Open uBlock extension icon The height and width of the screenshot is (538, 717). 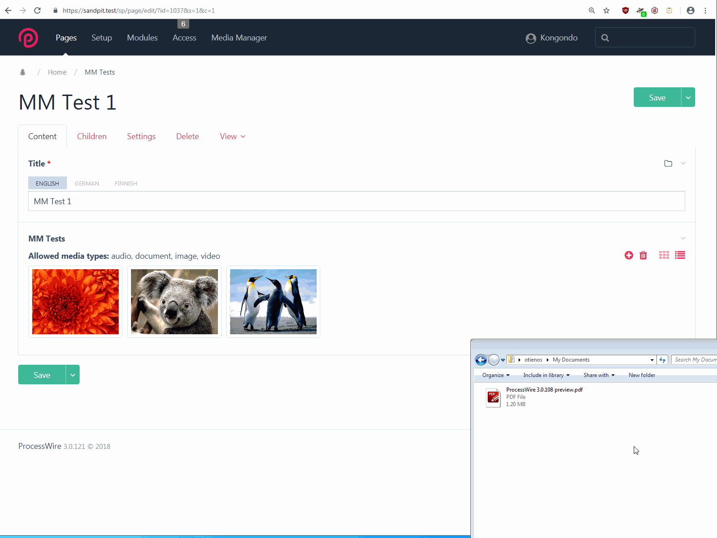pyautogui.click(x=626, y=10)
